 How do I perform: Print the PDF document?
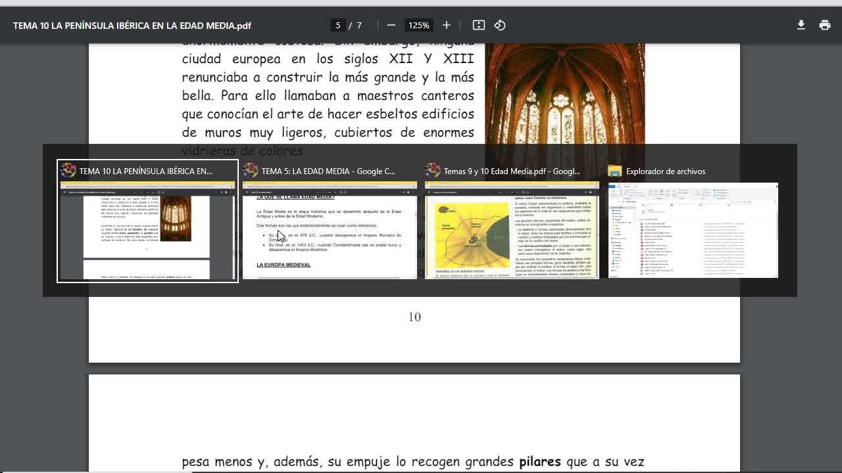(x=825, y=25)
